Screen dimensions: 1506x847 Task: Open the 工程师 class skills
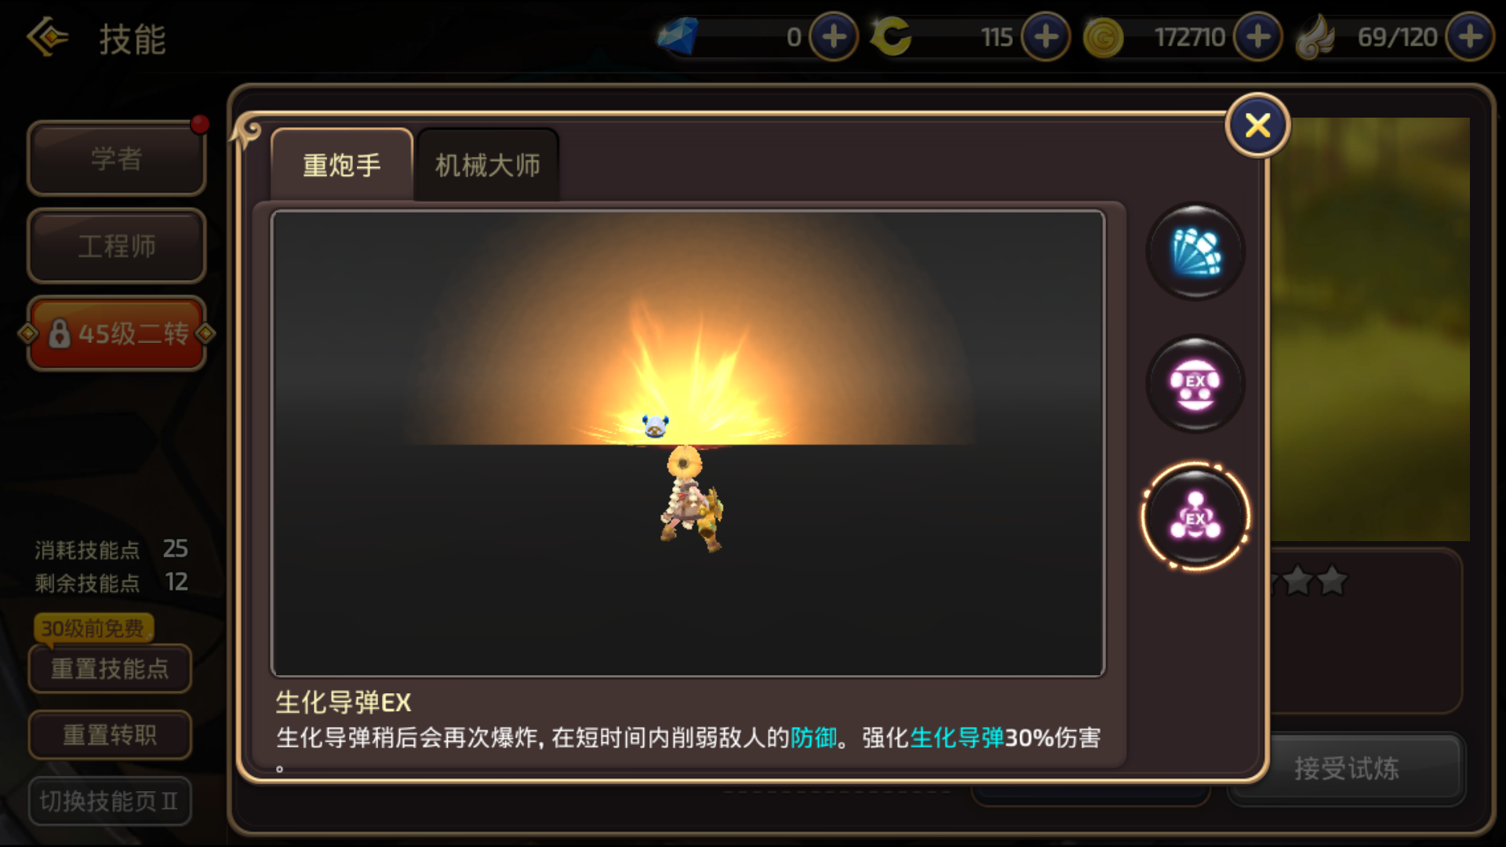pyautogui.click(x=116, y=245)
